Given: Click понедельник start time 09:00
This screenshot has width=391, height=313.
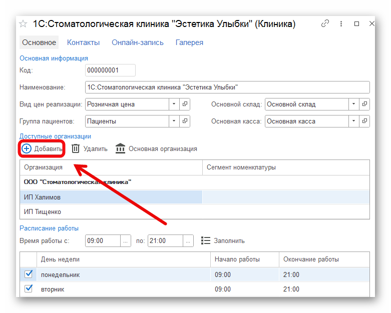Looking at the screenshot, I should point(245,274).
